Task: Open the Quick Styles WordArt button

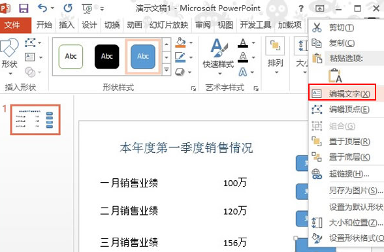Action: coord(218,57)
